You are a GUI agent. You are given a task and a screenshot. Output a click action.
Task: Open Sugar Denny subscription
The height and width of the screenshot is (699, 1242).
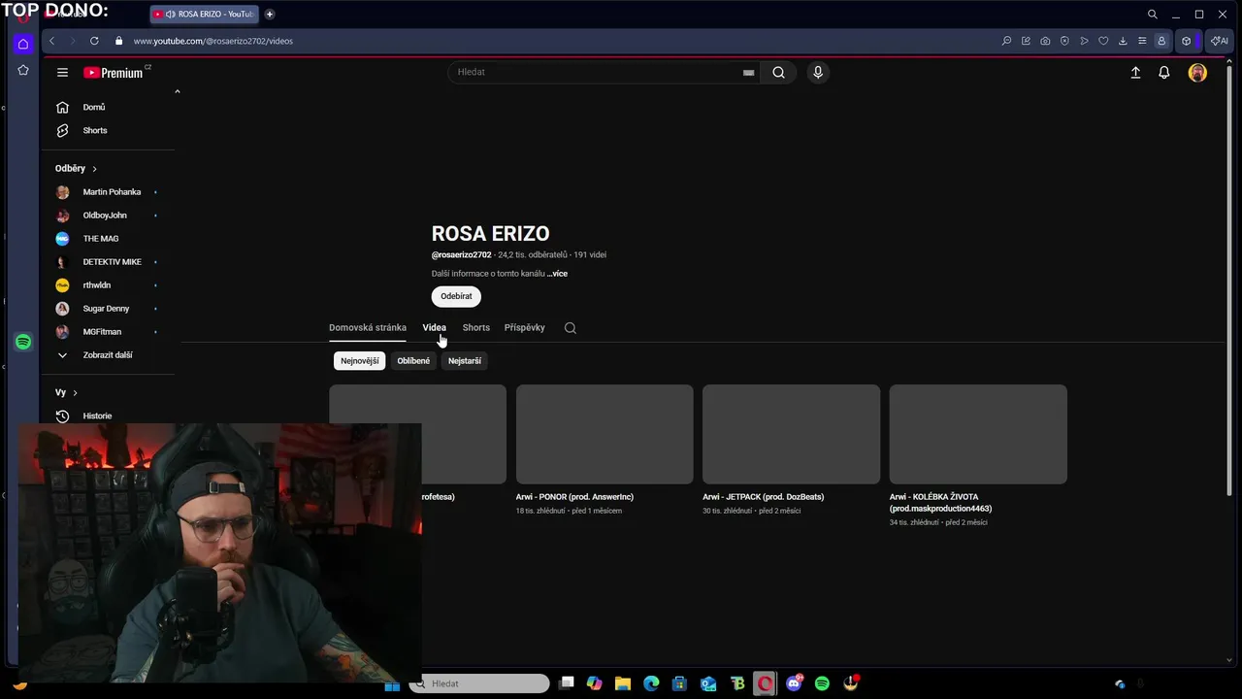tap(107, 309)
